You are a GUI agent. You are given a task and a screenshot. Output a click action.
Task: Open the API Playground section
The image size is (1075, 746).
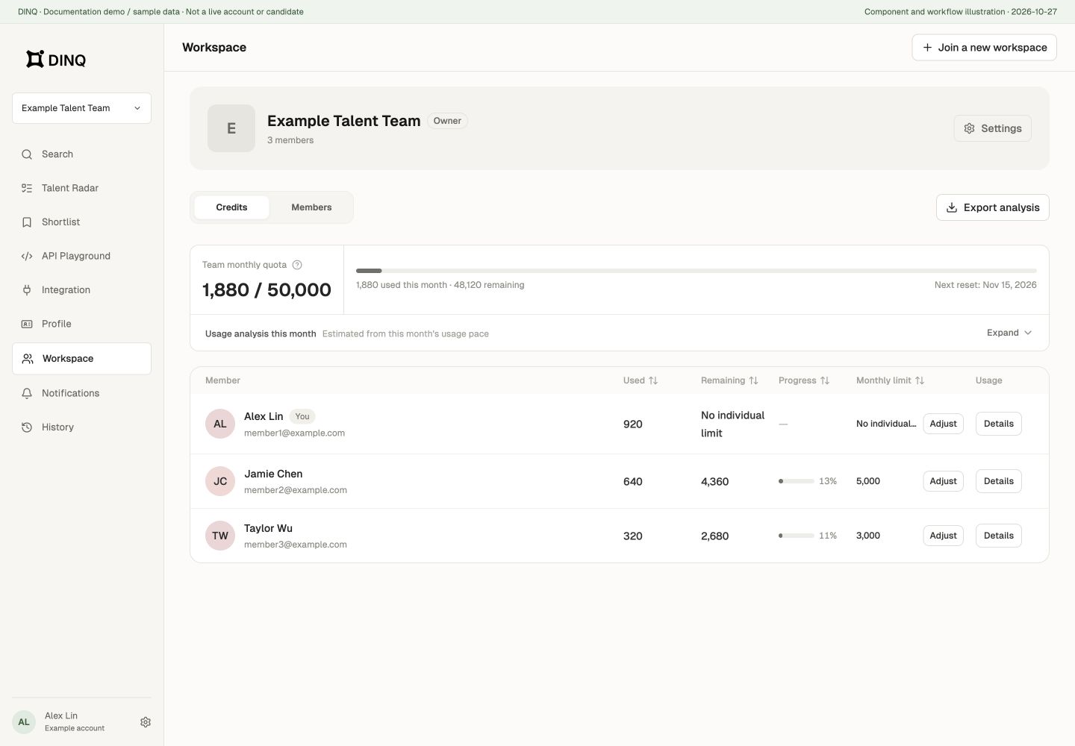pos(81,256)
